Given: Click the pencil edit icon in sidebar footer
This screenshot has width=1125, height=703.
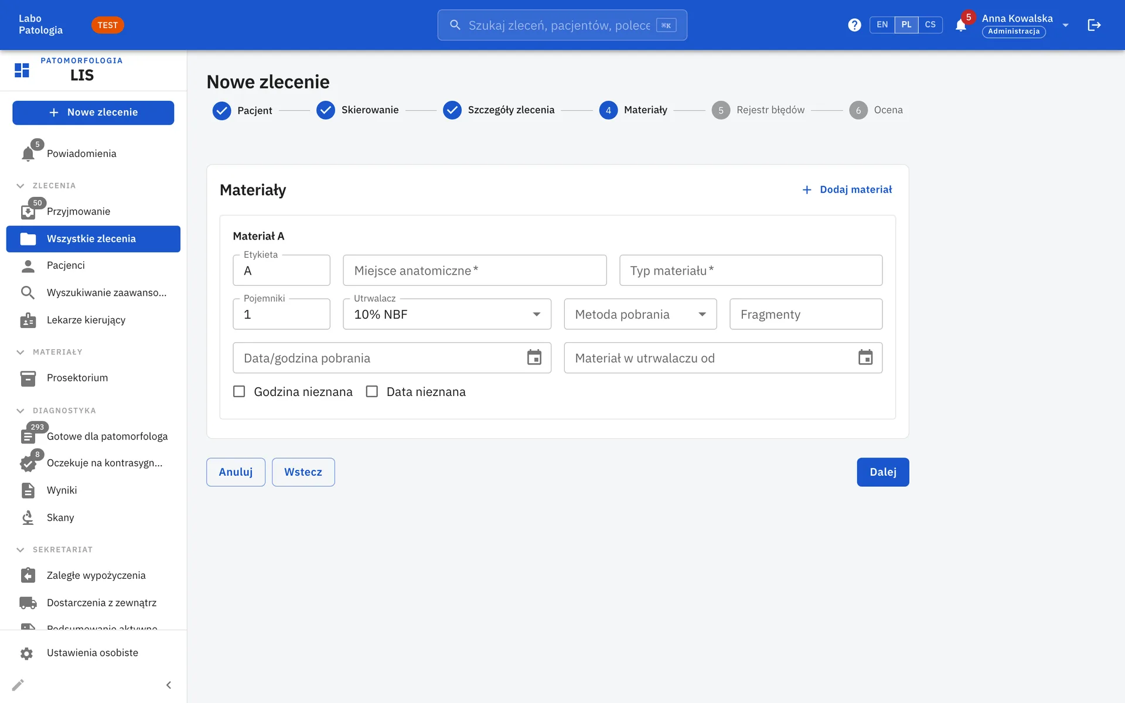Looking at the screenshot, I should click(18, 685).
